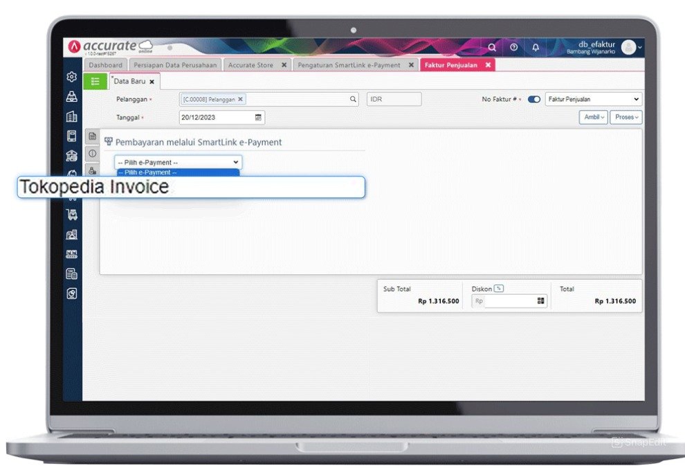
Task: Select the highlighted '-- Pilih e-Payment --' option
Action: (x=179, y=172)
